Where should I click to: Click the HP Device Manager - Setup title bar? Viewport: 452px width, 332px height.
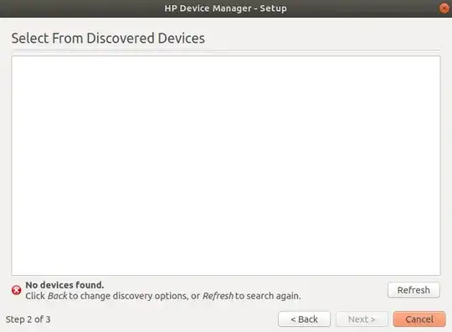click(226, 8)
